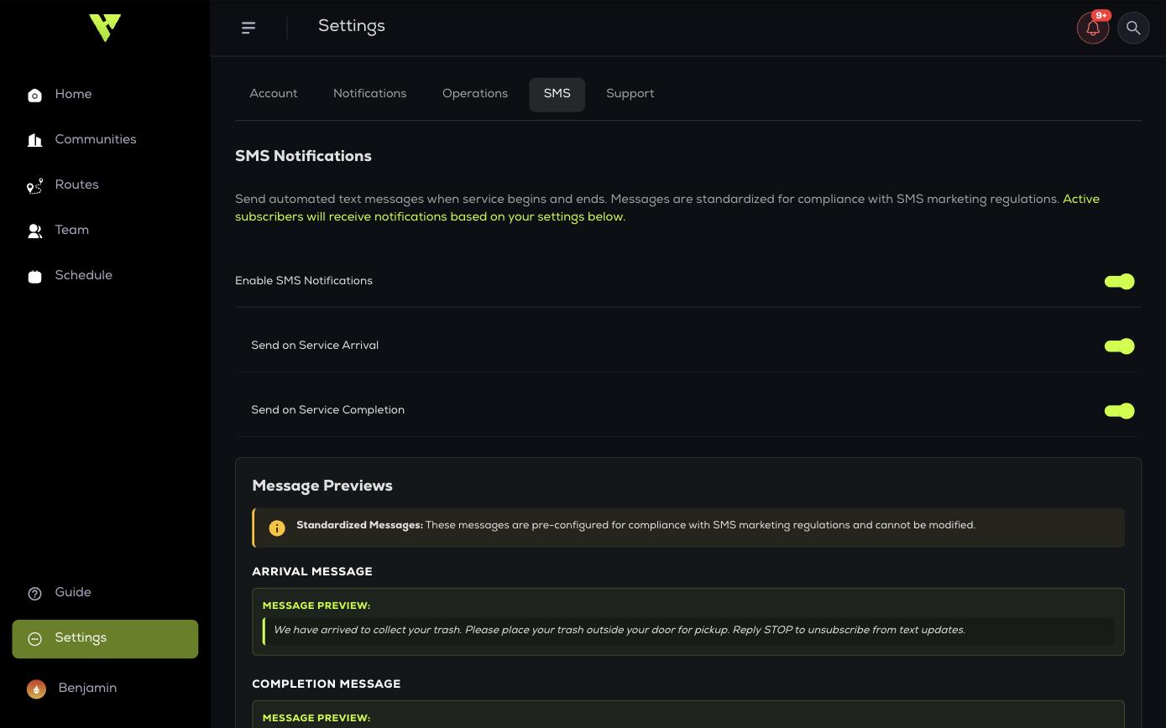The image size is (1166, 728).
Task: Click the green V logo
Action: tap(105, 28)
